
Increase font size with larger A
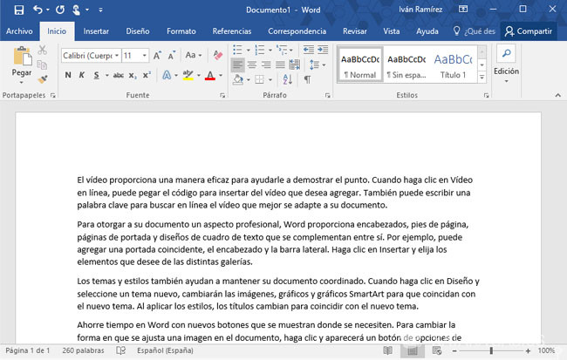(x=157, y=55)
